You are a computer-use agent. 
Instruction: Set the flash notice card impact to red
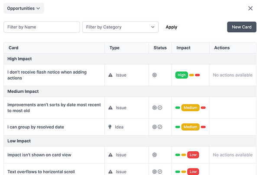pos(198,75)
